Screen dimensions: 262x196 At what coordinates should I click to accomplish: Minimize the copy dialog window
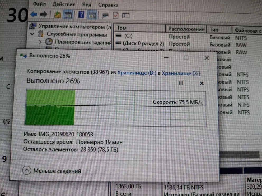coord(166,57)
